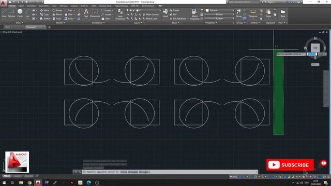Image resolution: width=331 pixels, height=186 pixels.
Task: Toggle snap mode in status bar
Action: (x=245, y=177)
